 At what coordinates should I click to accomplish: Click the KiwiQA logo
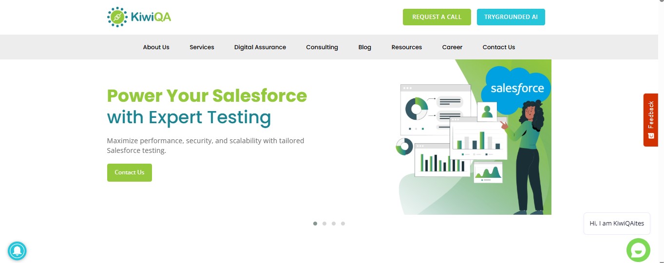coord(139,17)
